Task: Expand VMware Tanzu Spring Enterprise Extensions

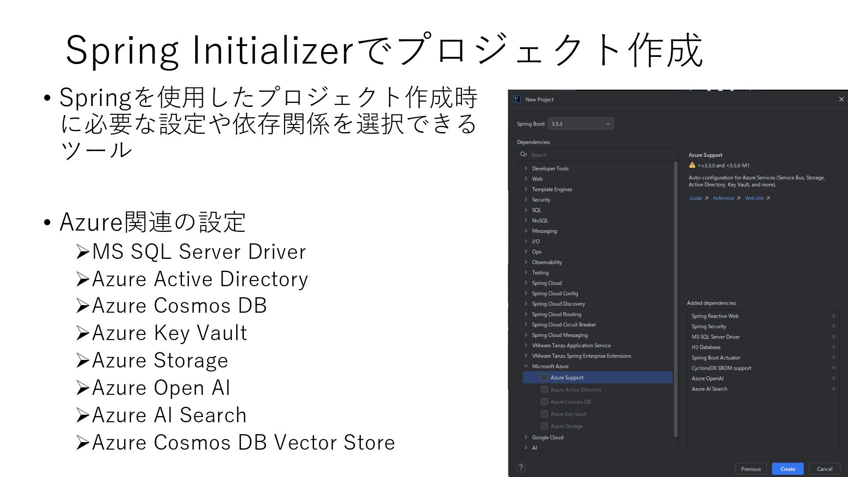Action: pyautogui.click(x=526, y=356)
